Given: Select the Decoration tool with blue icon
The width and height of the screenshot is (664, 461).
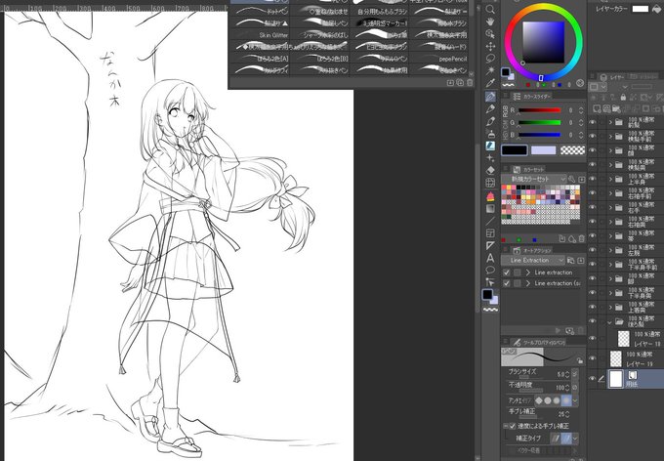Looking at the screenshot, I should [x=490, y=146].
